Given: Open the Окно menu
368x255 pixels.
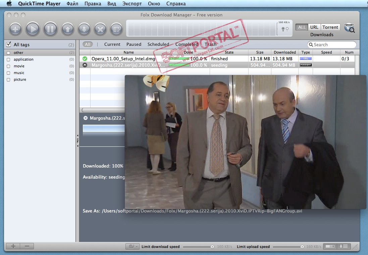Looking at the screenshot, I should 154,4.
